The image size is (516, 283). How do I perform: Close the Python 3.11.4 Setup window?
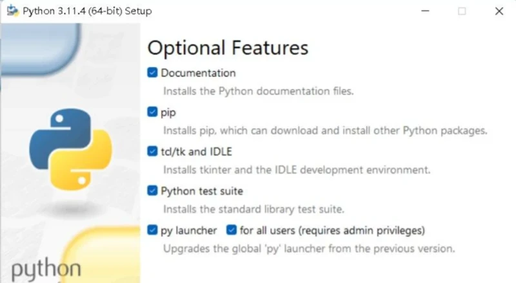(499, 11)
